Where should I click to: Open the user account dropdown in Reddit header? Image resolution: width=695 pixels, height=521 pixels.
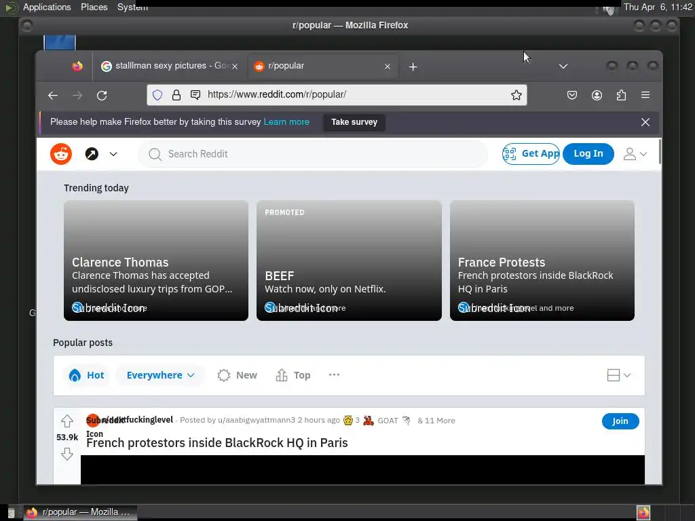click(x=635, y=154)
